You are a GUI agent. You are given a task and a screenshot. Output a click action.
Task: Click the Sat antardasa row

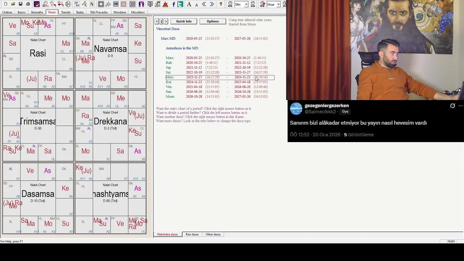216,72
